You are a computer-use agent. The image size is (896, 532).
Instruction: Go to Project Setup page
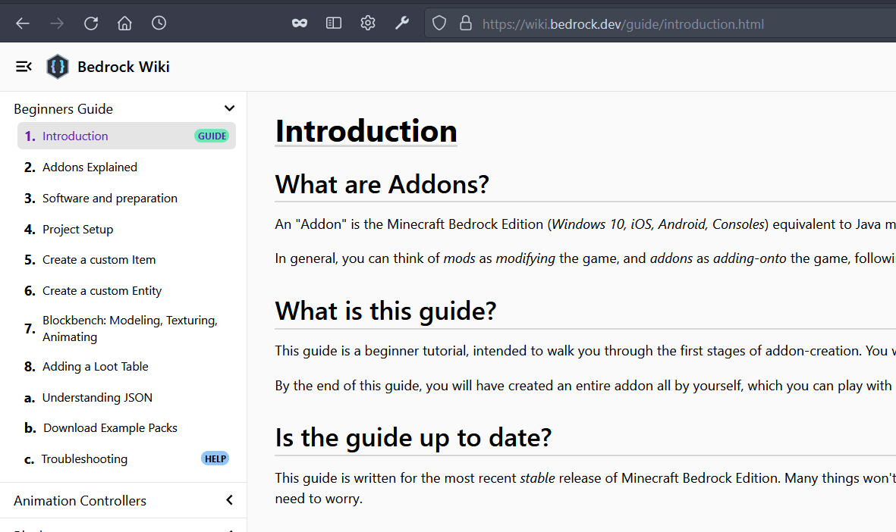(77, 230)
